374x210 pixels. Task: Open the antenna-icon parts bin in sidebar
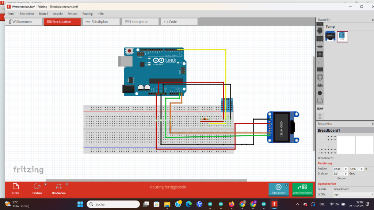320,77
